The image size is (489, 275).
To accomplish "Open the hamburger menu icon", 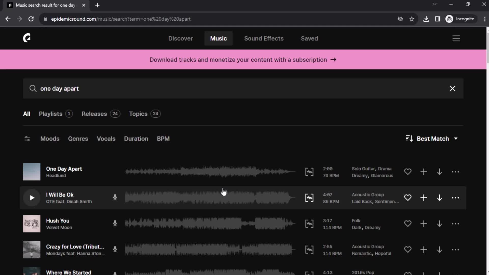I will pos(456,38).
